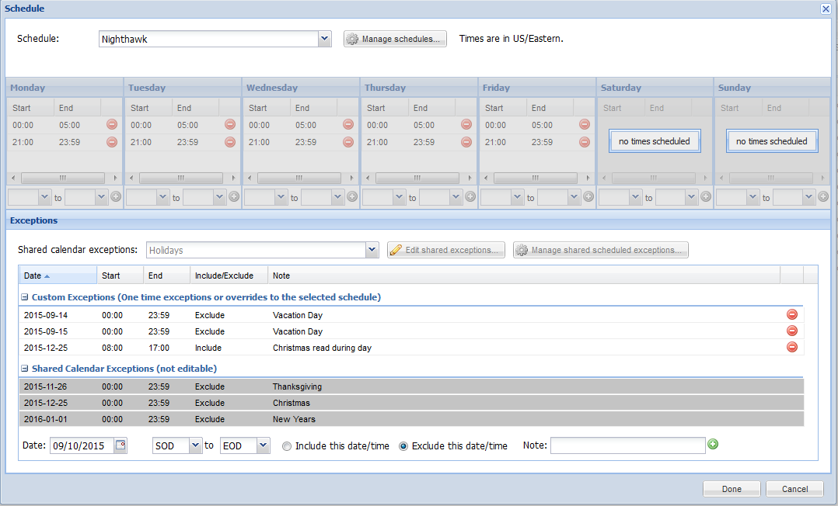838x506 pixels.
Task: Open the EOD exception end dropdown
Action: point(263,445)
